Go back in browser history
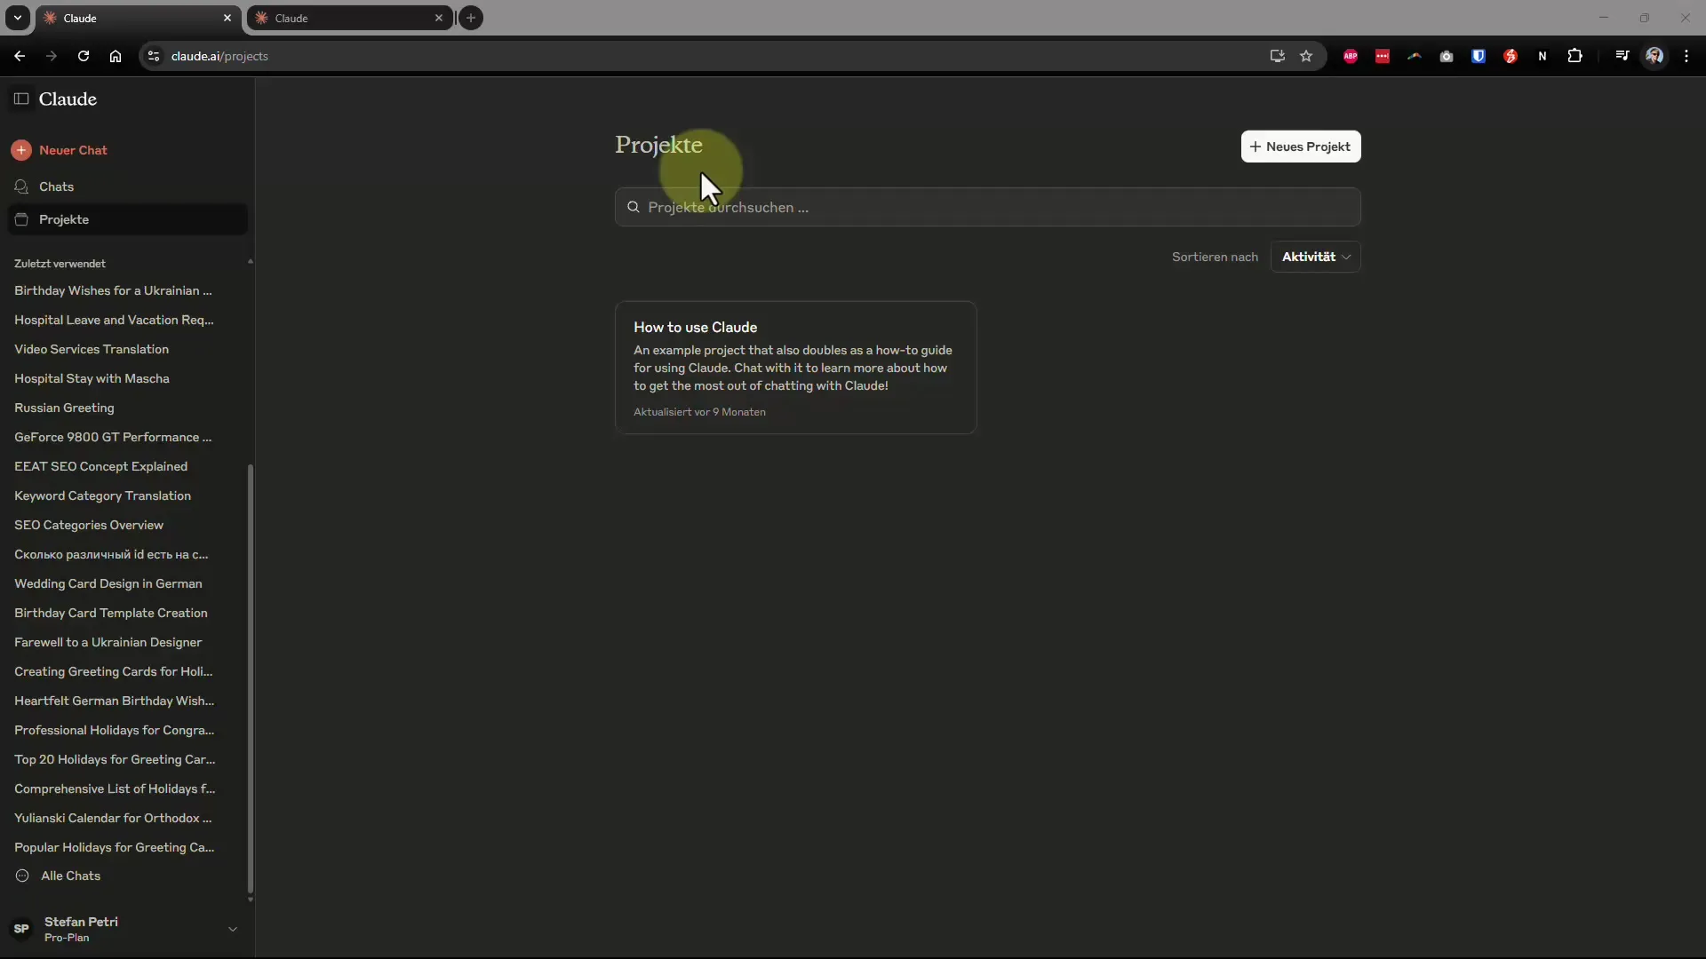 20,56
